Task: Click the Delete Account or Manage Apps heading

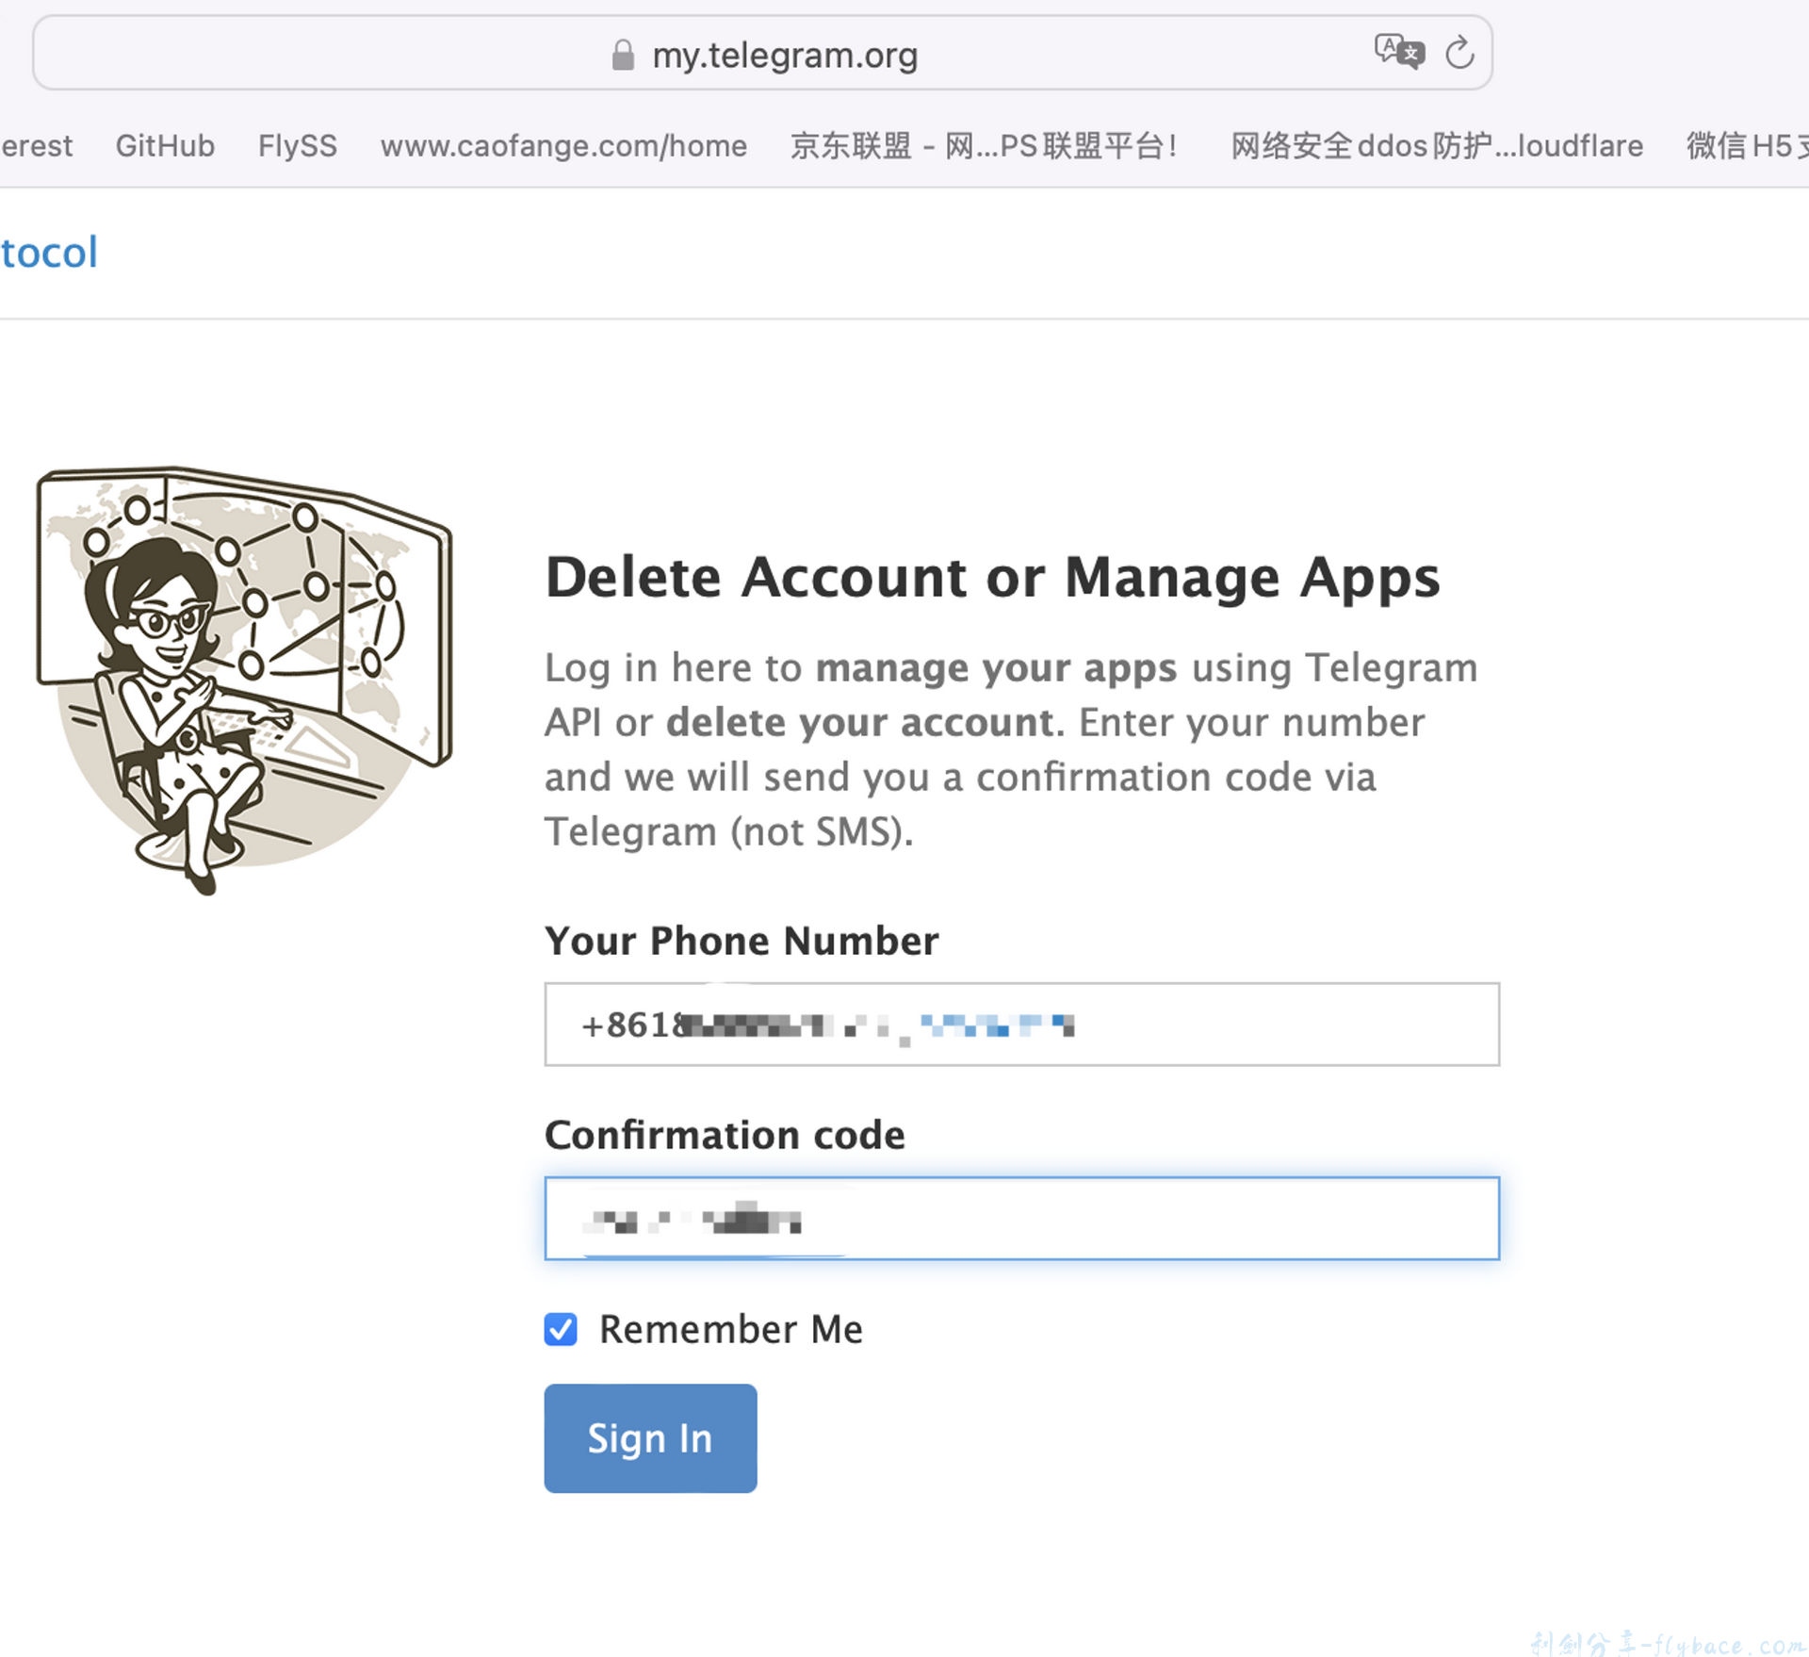Action: [992, 577]
